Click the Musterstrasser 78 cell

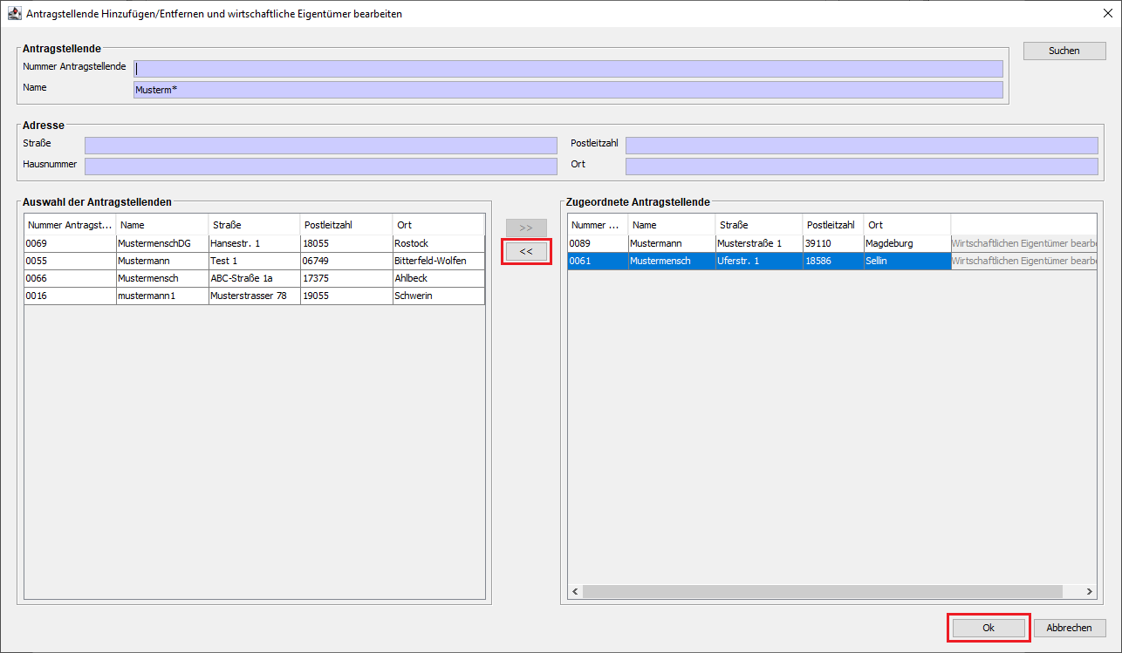255,296
